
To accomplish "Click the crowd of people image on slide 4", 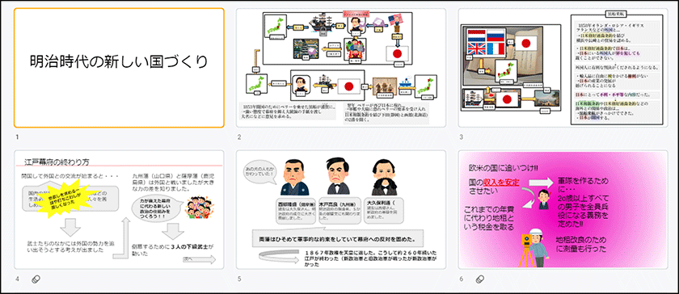I will click(198, 208).
